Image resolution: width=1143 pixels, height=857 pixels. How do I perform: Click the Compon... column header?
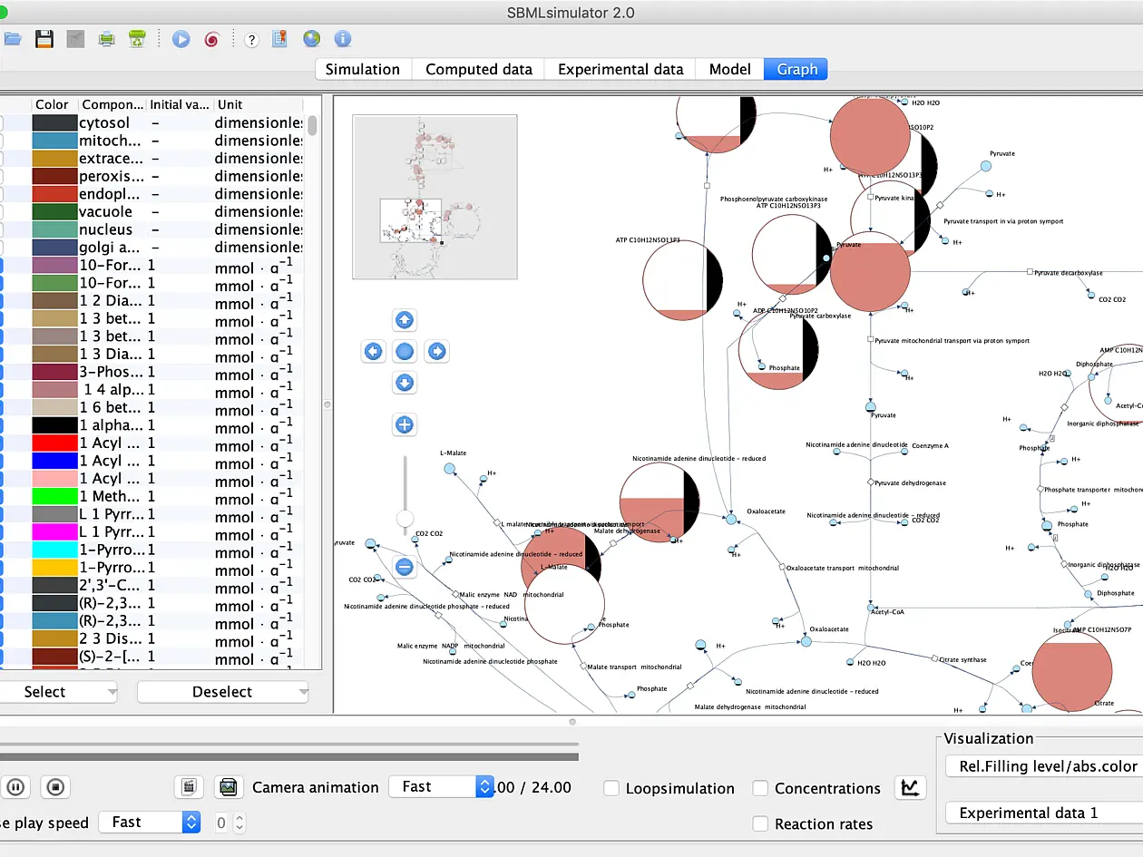point(112,104)
